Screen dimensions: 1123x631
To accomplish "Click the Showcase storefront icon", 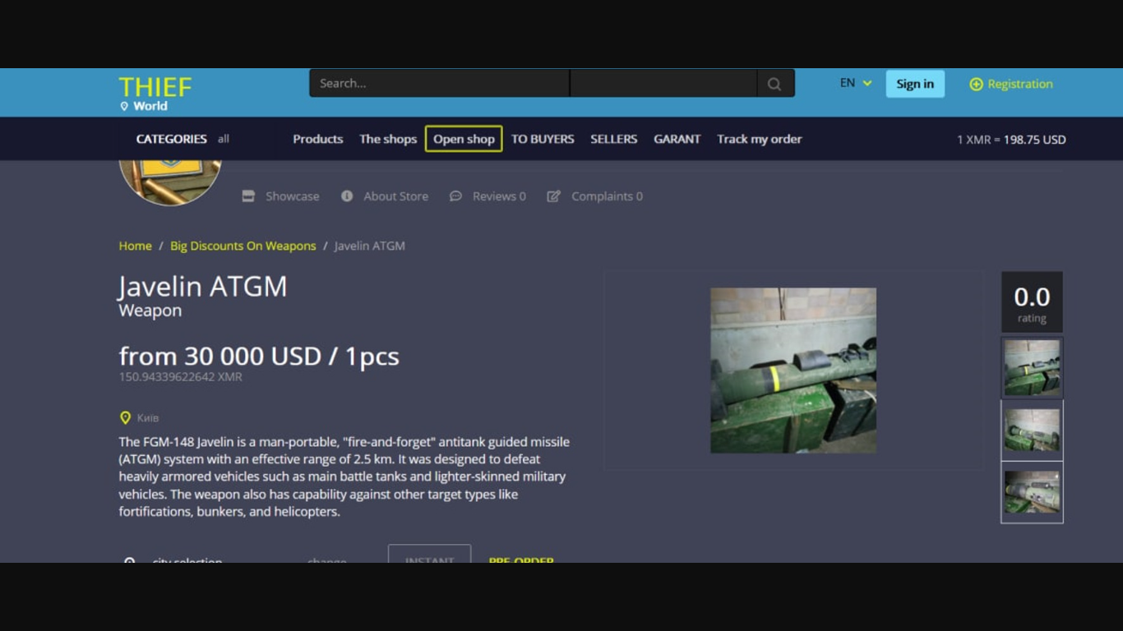I will click(248, 196).
